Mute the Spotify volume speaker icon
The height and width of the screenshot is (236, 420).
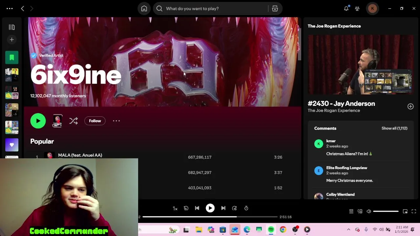[369, 211]
